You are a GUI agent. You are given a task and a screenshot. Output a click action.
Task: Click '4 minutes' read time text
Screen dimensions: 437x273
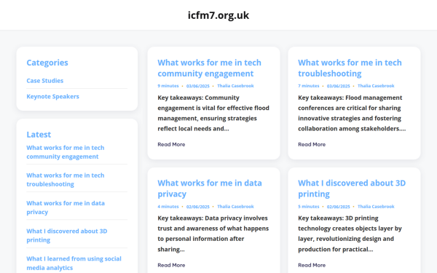pos(168,207)
